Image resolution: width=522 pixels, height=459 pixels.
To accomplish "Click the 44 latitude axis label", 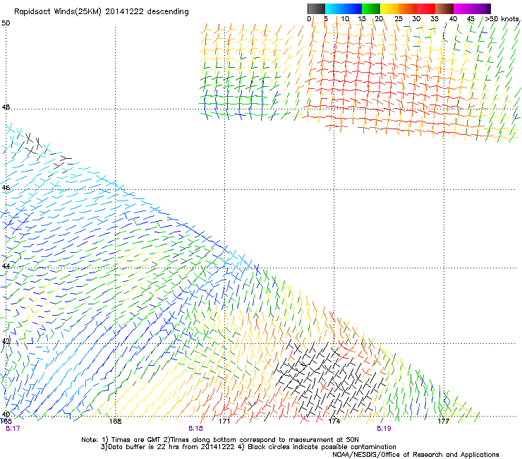I will coord(6,266).
